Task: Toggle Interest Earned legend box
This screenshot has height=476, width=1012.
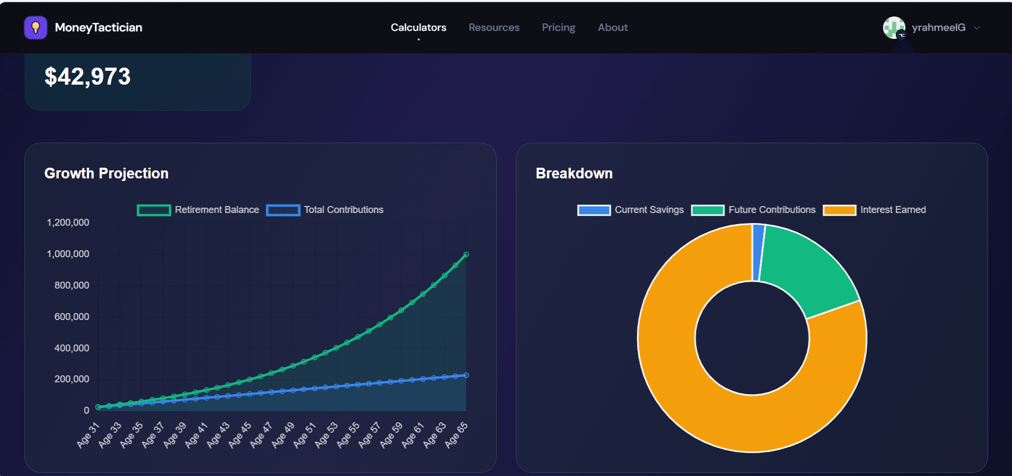Action: click(x=839, y=210)
